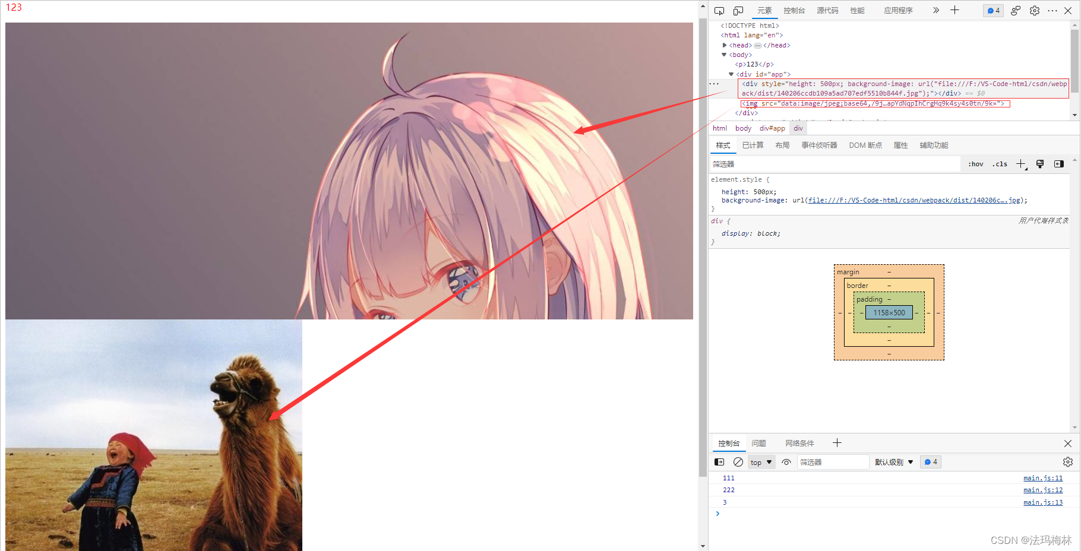The height and width of the screenshot is (551, 1081).
Task: Open the 4 issues badge in top toolbar
Action: (994, 11)
